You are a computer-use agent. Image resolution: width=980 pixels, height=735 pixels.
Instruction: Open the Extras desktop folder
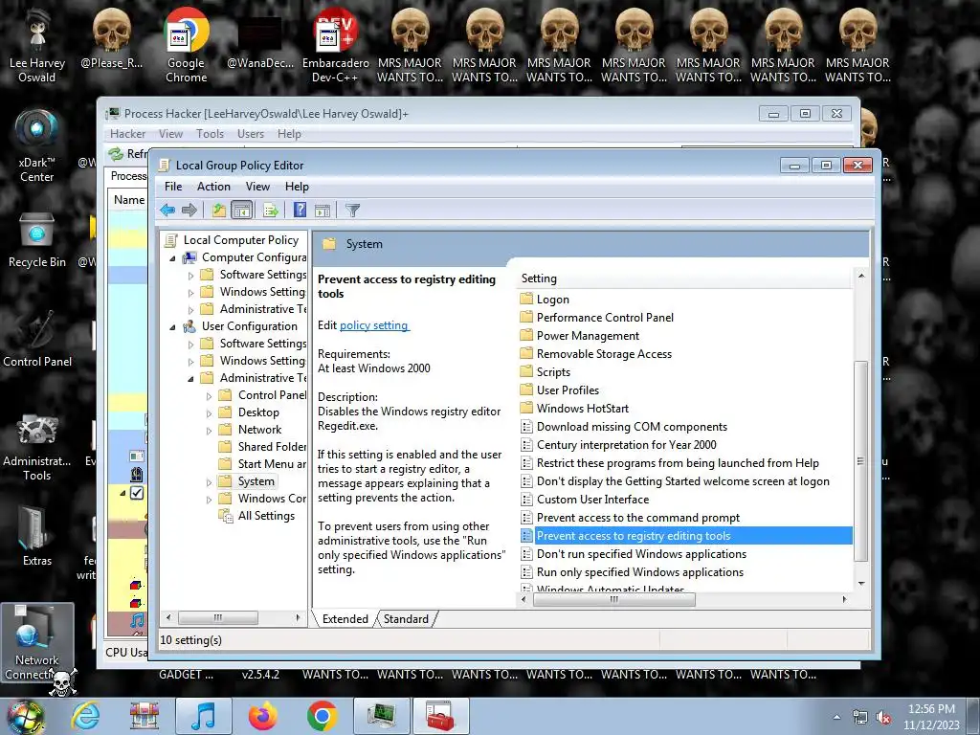(x=37, y=534)
